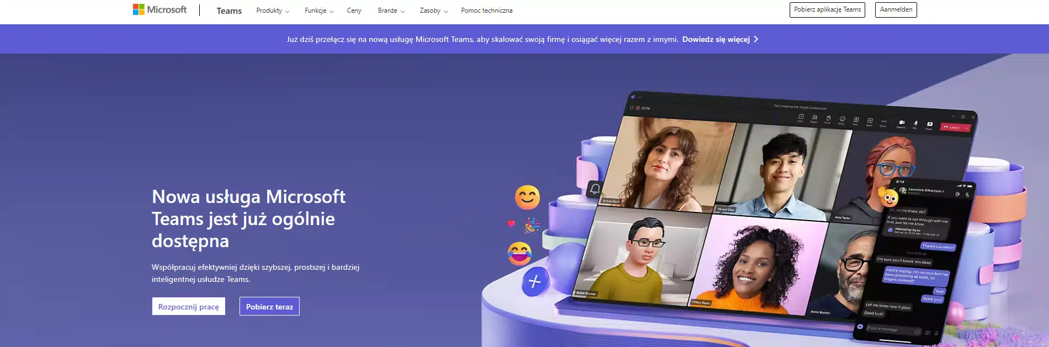
Task: Follow the Dowiedz się więcej link
Action: (720, 39)
